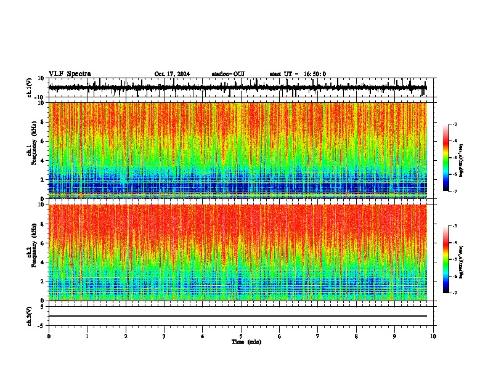Viewport: 488px width, 377px height.
Task: Click the "-3" label on ch.2 color bar
Action: point(454,226)
